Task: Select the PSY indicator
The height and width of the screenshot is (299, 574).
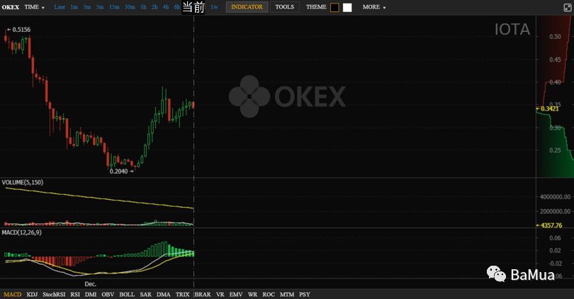Action: (304, 294)
